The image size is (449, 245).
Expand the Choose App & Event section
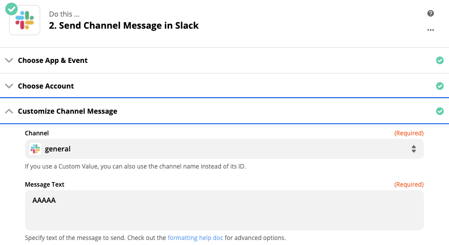coord(9,60)
